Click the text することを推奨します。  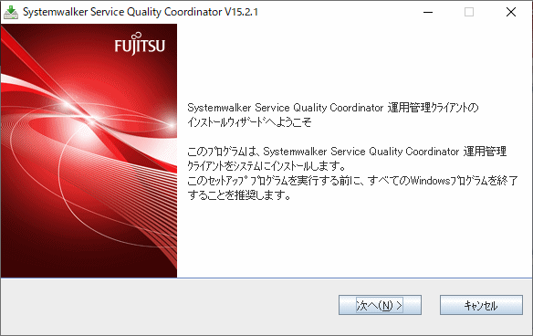tap(239, 195)
